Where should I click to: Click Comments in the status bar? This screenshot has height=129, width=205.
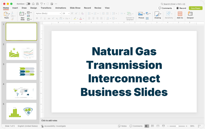tap(136, 126)
